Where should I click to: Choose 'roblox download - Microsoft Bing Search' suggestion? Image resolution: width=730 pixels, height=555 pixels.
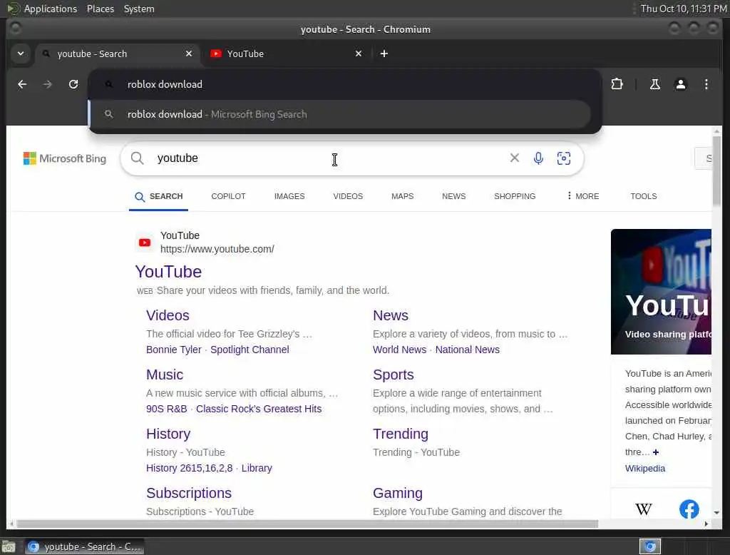pos(340,114)
